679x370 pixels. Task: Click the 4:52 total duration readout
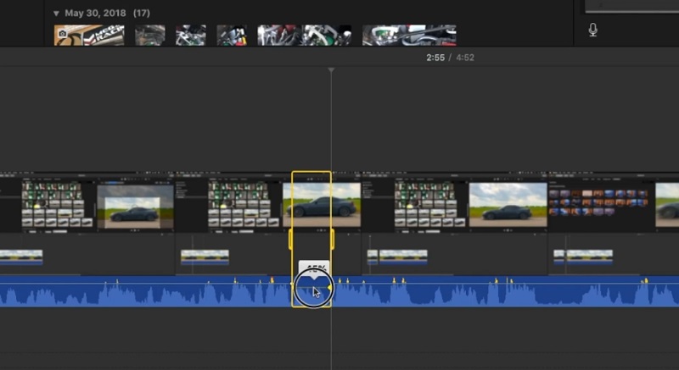click(x=465, y=58)
